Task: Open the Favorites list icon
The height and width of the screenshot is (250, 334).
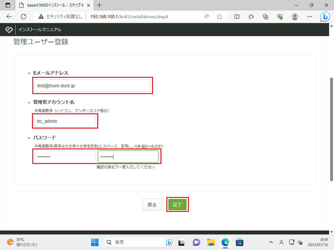Action: click(x=251, y=17)
